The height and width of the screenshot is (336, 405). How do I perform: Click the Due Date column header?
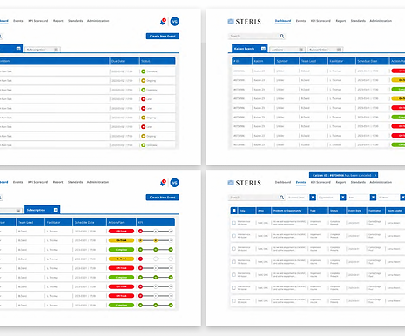[125, 61]
